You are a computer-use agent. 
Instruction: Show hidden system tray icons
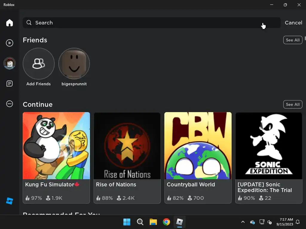pos(243,222)
